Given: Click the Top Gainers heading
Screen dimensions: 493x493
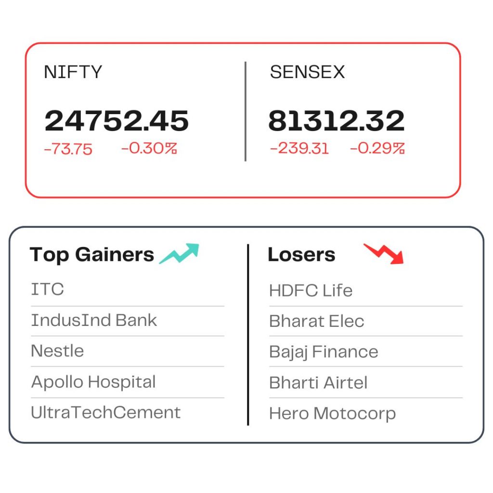Looking at the screenshot, I should (x=92, y=255).
